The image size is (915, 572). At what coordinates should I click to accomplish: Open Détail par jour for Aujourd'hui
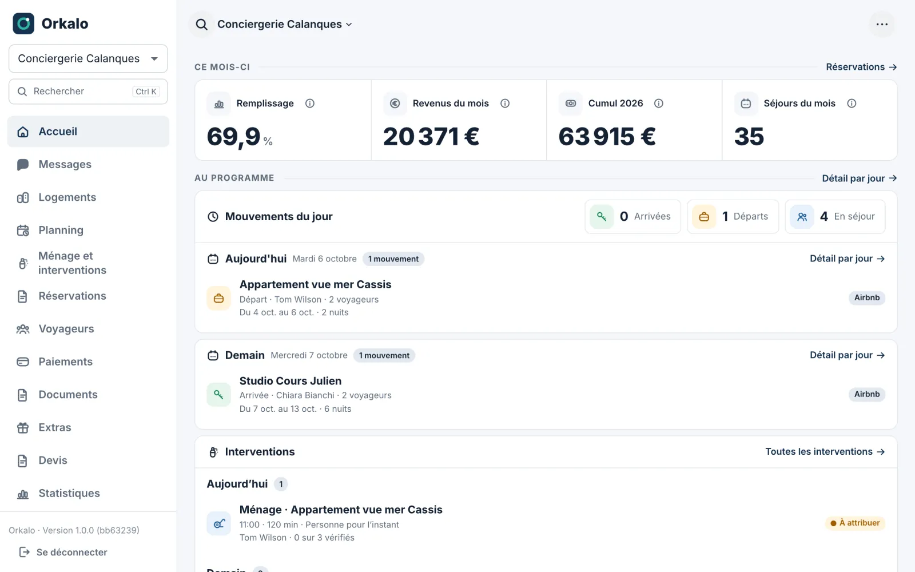(x=848, y=259)
